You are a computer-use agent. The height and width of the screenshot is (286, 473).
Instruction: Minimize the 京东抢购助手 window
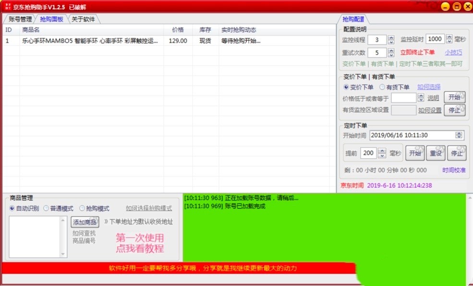tap(445, 7)
